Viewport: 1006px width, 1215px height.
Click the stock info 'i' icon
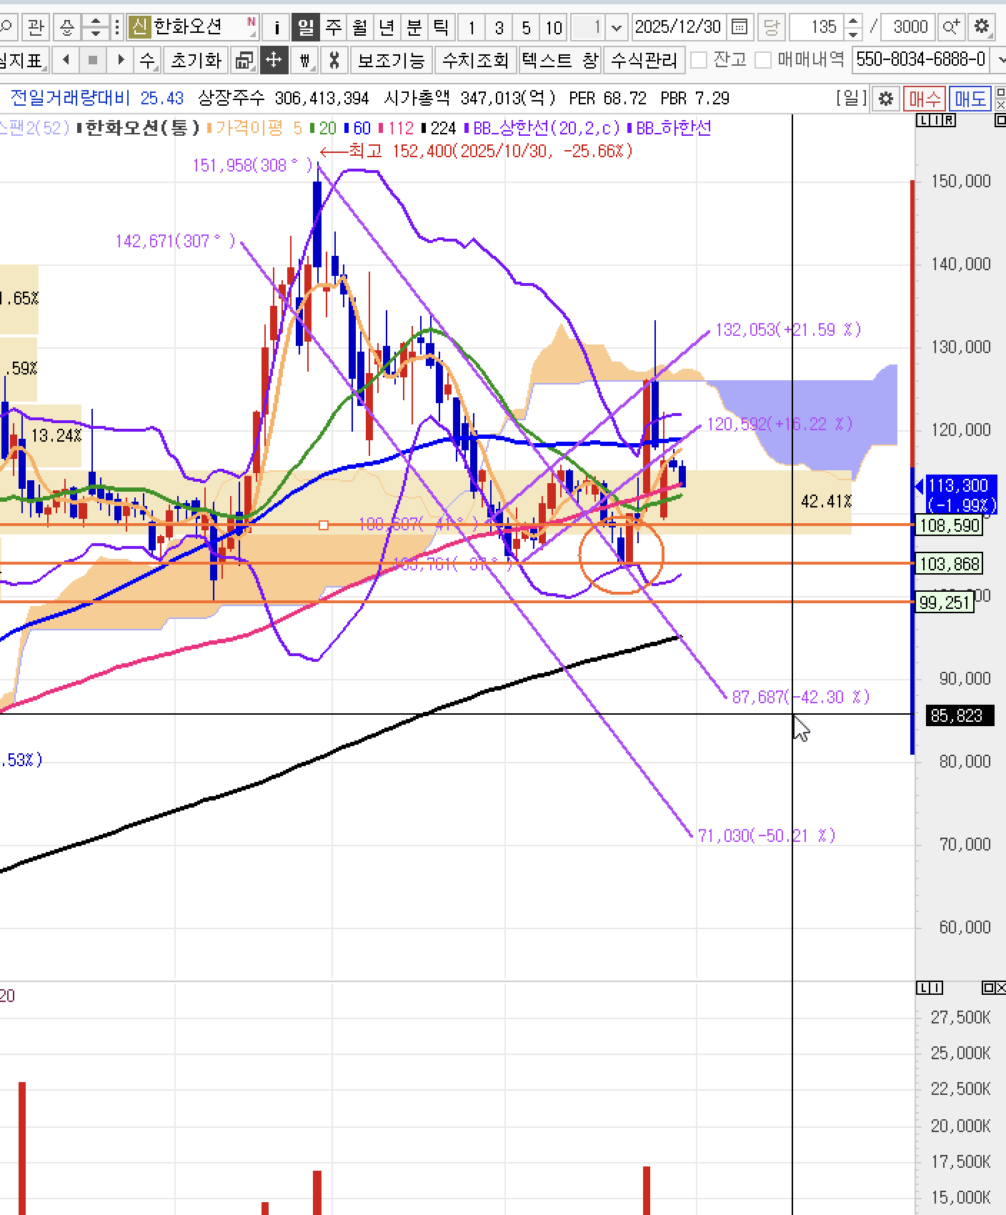[x=277, y=28]
